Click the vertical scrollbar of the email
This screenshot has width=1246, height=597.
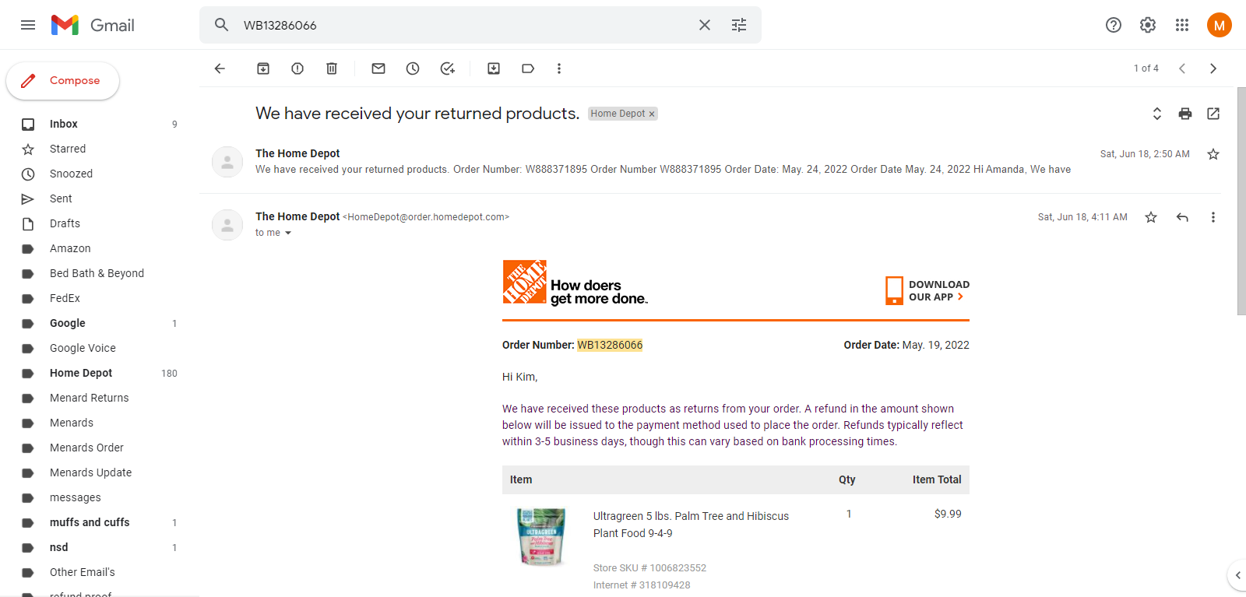(x=1241, y=201)
